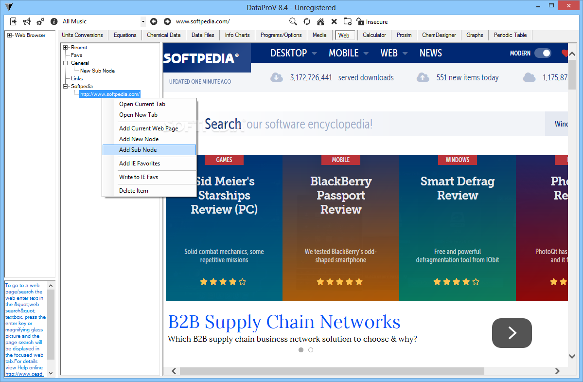Select New Sub Node tree item
Screen dimensions: 583x382
click(x=97, y=71)
